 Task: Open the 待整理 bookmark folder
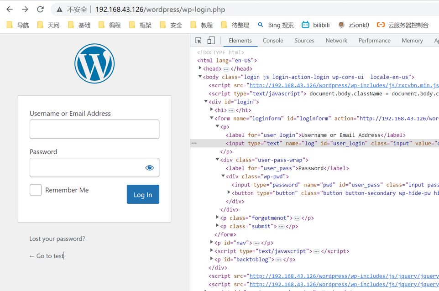pos(235,25)
